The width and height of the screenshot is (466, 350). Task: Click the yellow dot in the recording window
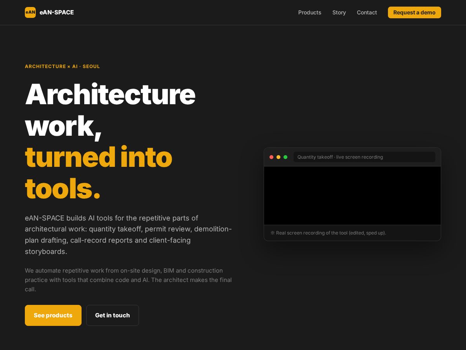click(278, 157)
